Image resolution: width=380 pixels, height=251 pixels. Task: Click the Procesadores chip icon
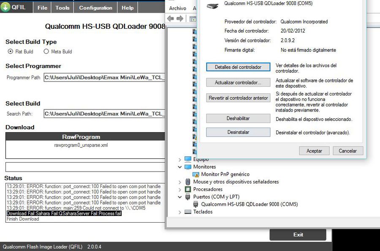(188, 189)
